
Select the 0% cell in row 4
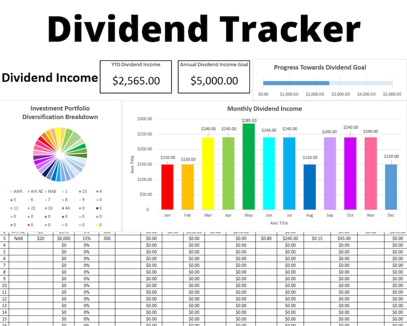(87, 245)
